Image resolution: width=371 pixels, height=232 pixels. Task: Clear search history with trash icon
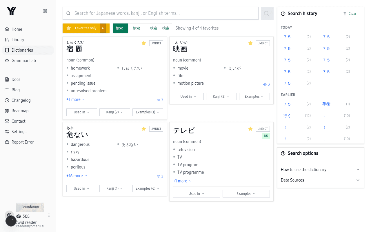click(350, 14)
